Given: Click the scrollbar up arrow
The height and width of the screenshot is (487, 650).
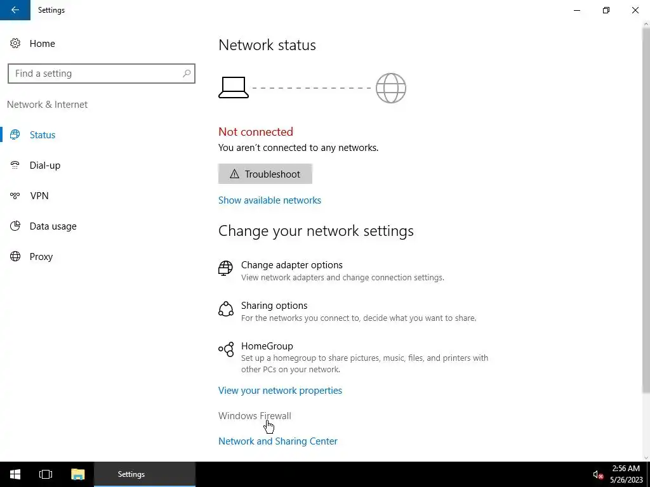Looking at the screenshot, I should (x=646, y=24).
